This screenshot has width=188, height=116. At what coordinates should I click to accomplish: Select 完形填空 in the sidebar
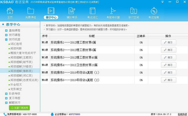coord(16,89)
